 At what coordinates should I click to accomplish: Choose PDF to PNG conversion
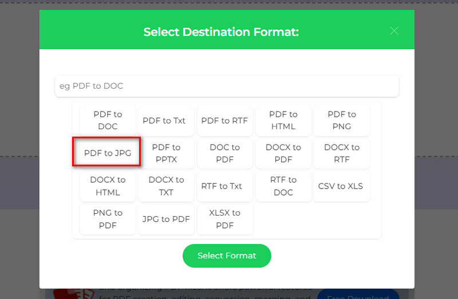click(342, 121)
